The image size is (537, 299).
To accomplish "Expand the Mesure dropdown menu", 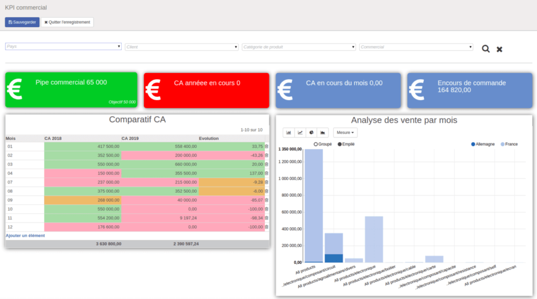I will [345, 132].
